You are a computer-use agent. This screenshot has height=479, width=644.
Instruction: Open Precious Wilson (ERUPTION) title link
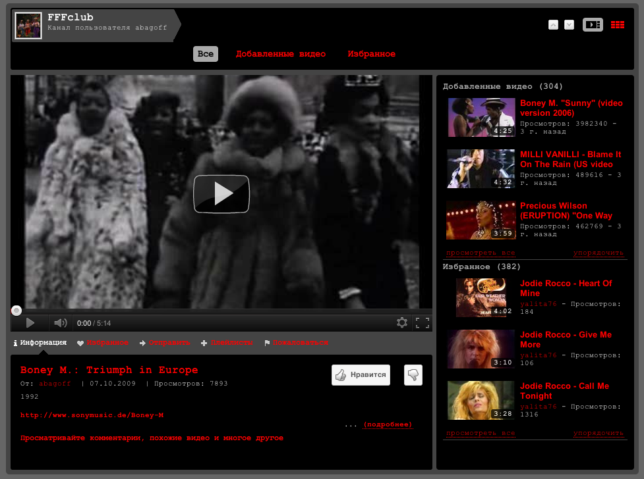(566, 211)
